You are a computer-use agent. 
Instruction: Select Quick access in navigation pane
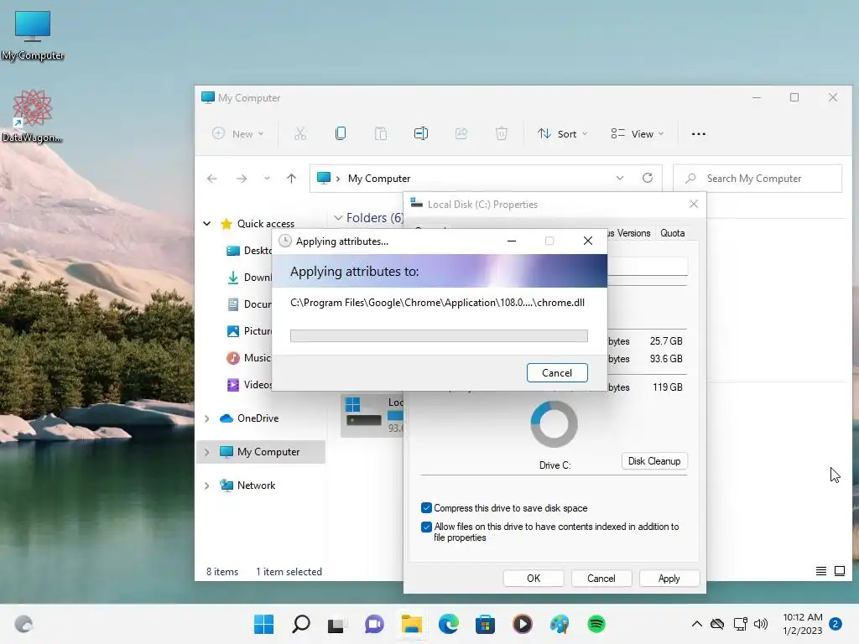[x=266, y=223]
